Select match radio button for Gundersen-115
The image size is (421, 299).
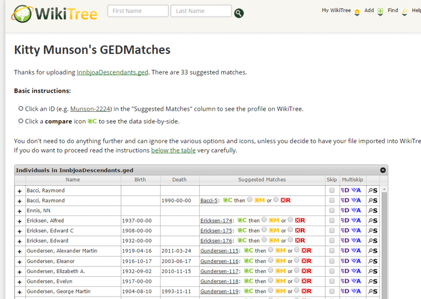[x=271, y=250]
